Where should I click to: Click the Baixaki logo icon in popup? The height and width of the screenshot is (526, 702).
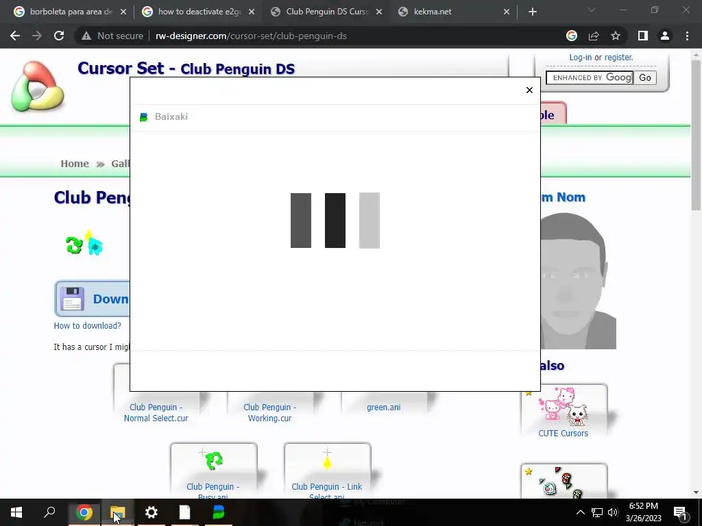click(144, 117)
